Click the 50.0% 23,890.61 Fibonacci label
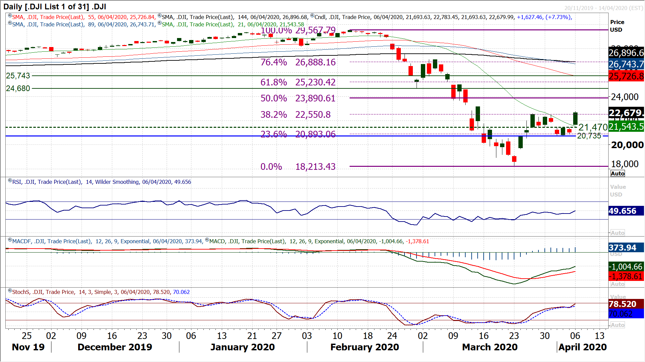645x362 pixels. tap(298, 98)
